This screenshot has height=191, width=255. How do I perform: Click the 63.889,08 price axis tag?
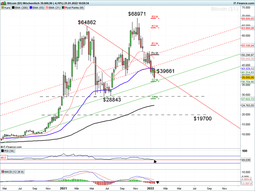(248, 28)
